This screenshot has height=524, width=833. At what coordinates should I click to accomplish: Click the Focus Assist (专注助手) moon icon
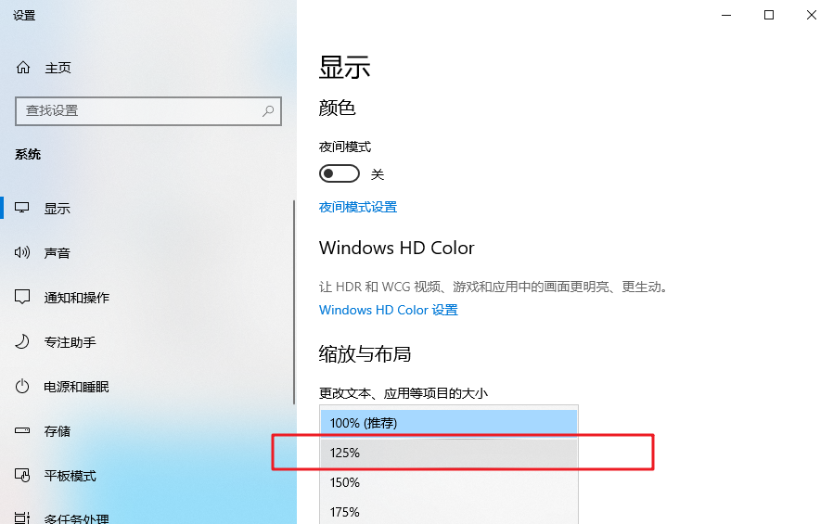(x=23, y=342)
